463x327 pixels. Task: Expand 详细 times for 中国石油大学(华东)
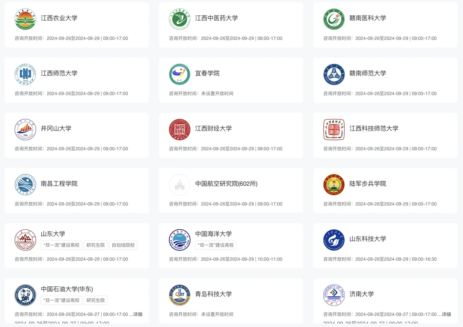point(138,314)
